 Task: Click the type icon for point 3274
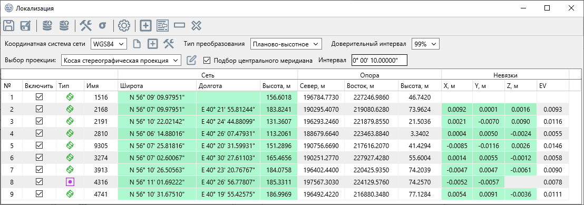click(x=70, y=157)
